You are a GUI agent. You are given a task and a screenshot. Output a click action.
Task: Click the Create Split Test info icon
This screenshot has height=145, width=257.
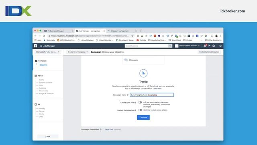[x=135, y=103]
